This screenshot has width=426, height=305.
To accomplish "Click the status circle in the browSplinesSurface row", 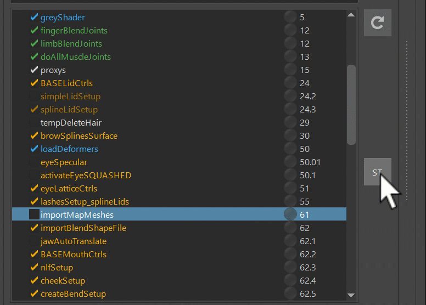I will 290,135.
